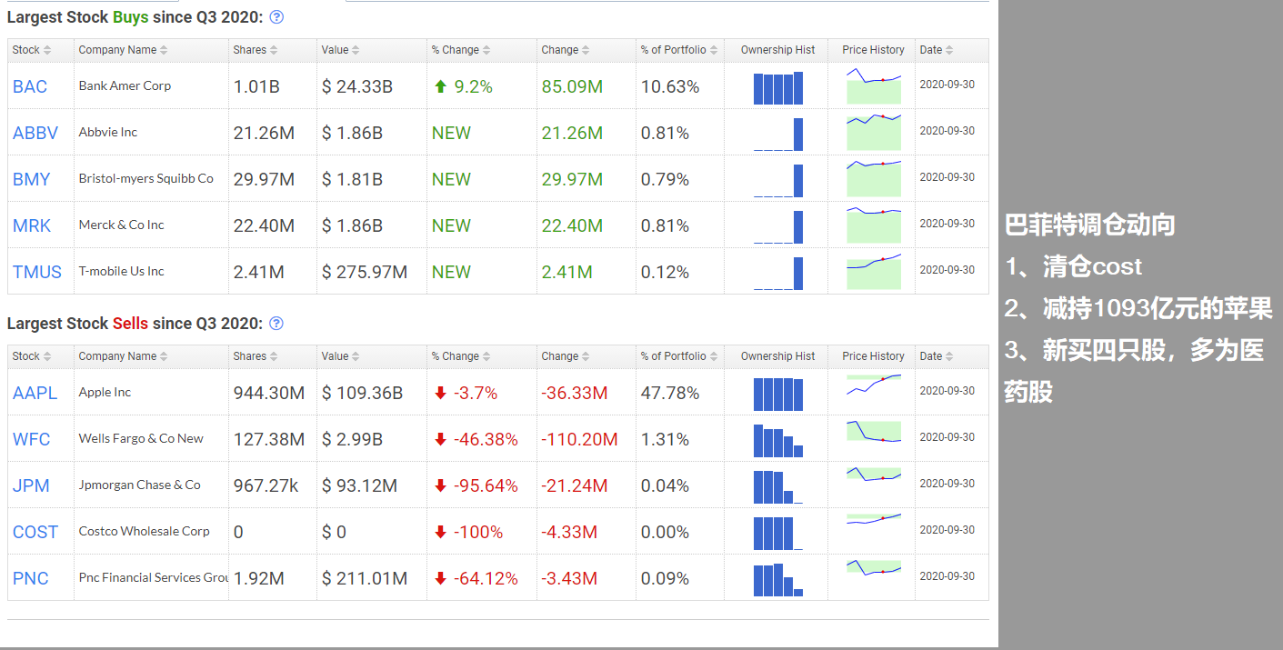This screenshot has width=1283, height=650.
Task: Select Apple's $ 109.36B value cell
Action: pos(362,393)
